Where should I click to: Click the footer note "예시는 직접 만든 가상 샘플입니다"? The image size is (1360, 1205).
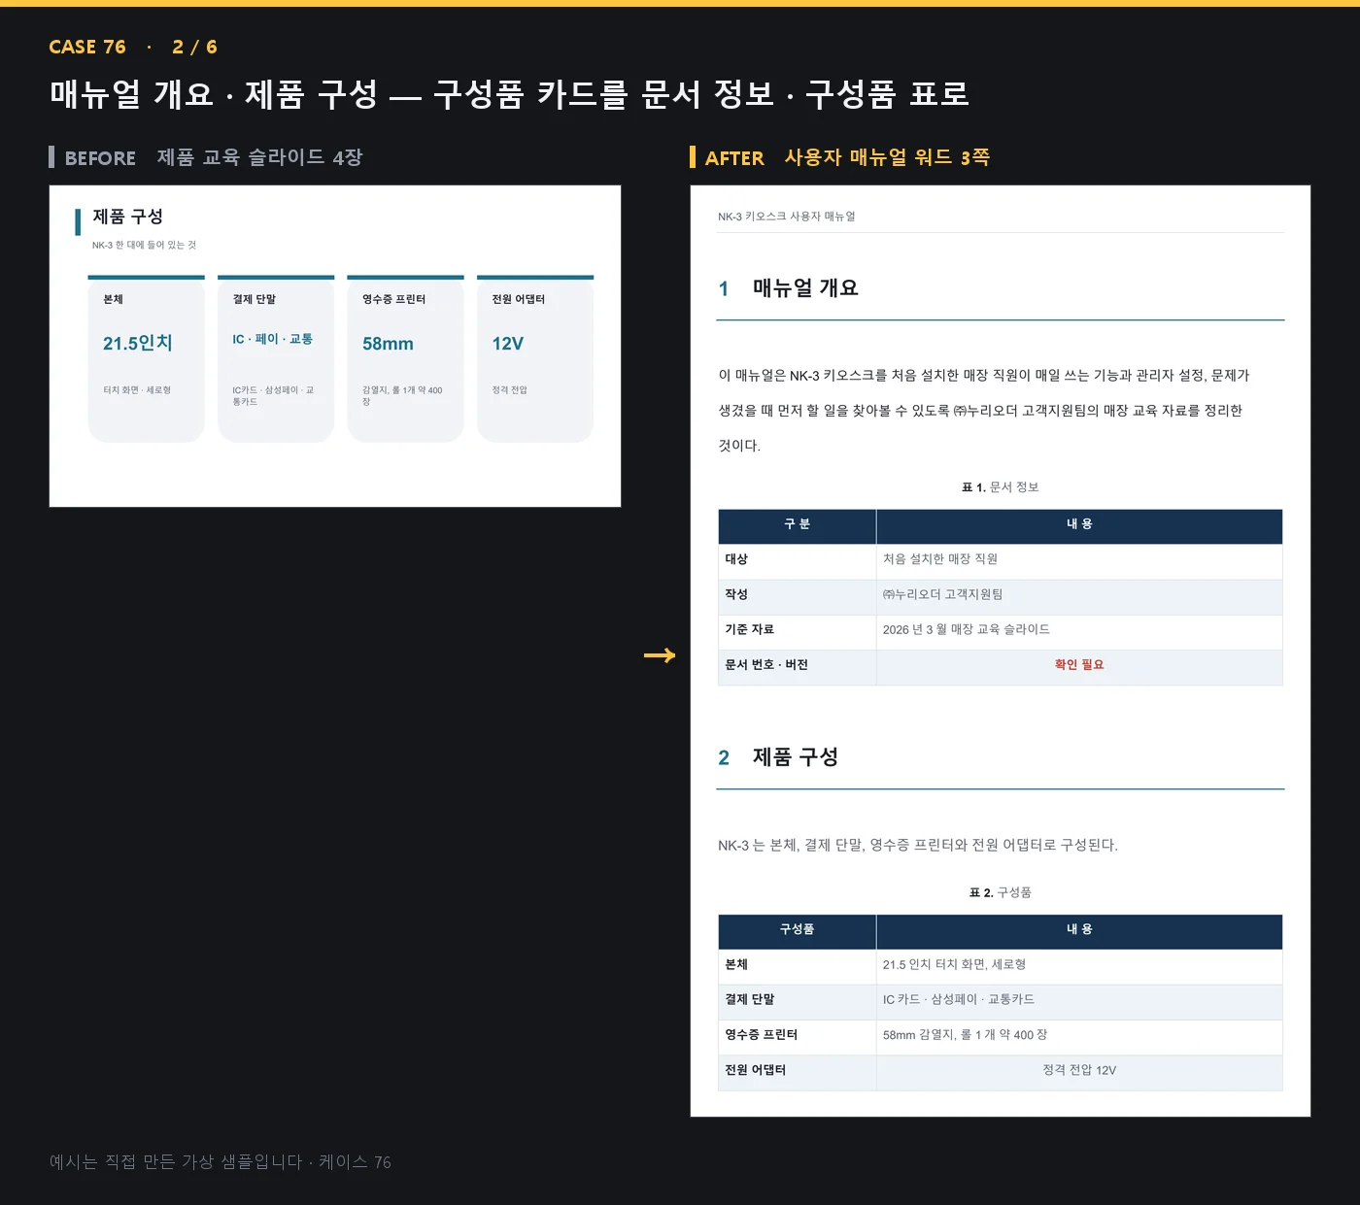(x=176, y=1161)
